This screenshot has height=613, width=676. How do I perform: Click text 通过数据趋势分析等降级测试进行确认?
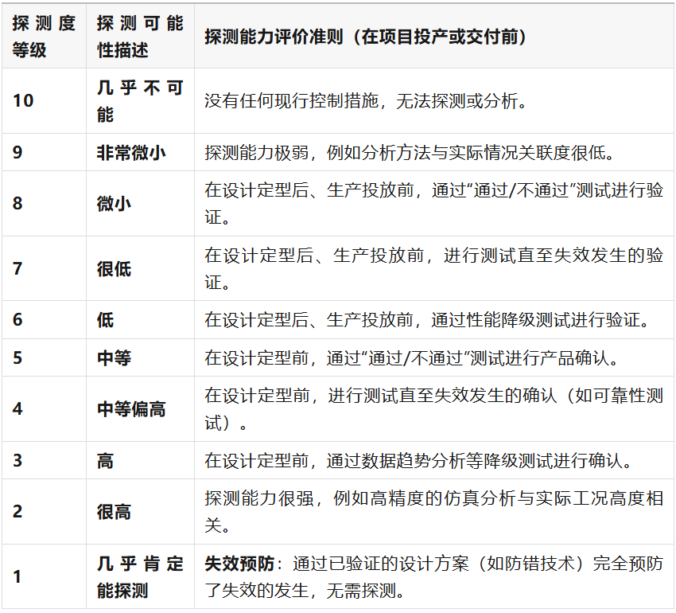pyautogui.click(x=475, y=461)
